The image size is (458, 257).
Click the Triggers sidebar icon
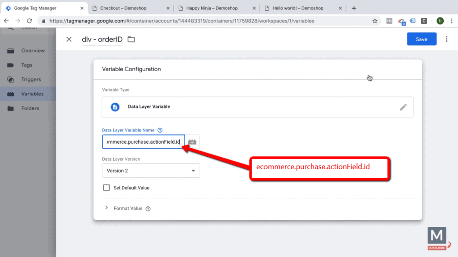click(11, 80)
